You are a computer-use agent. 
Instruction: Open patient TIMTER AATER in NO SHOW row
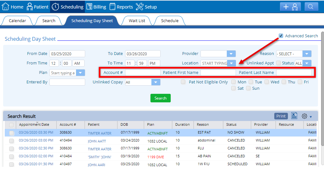point(99,133)
